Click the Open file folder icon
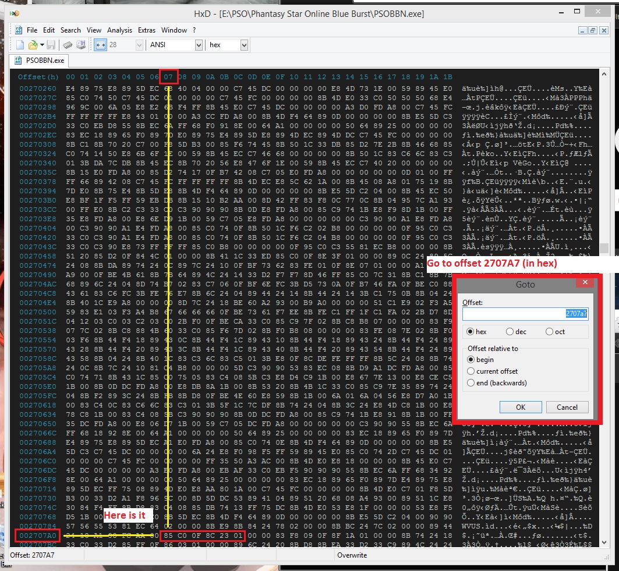The height and width of the screenshot is (571, 619). click(33, 45)
